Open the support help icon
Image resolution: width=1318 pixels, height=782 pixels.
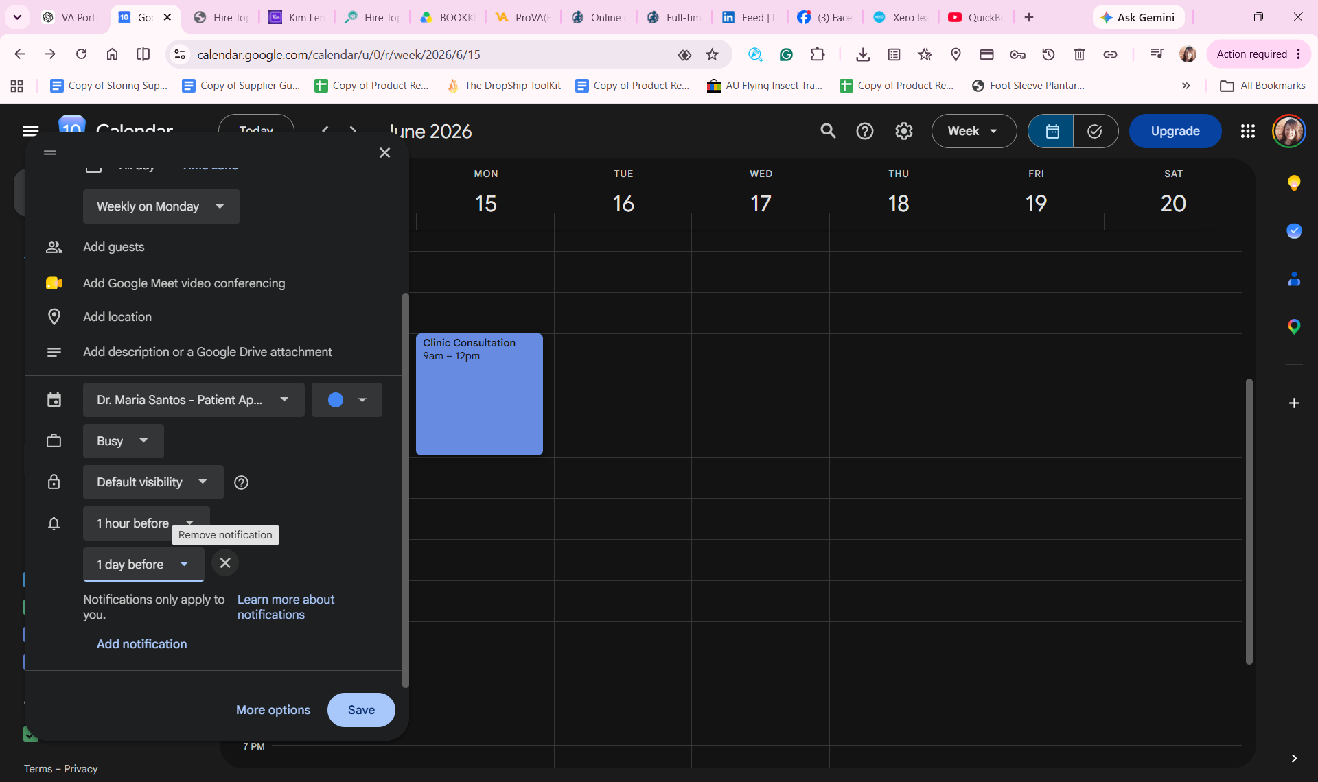click(x=865, y=131)
